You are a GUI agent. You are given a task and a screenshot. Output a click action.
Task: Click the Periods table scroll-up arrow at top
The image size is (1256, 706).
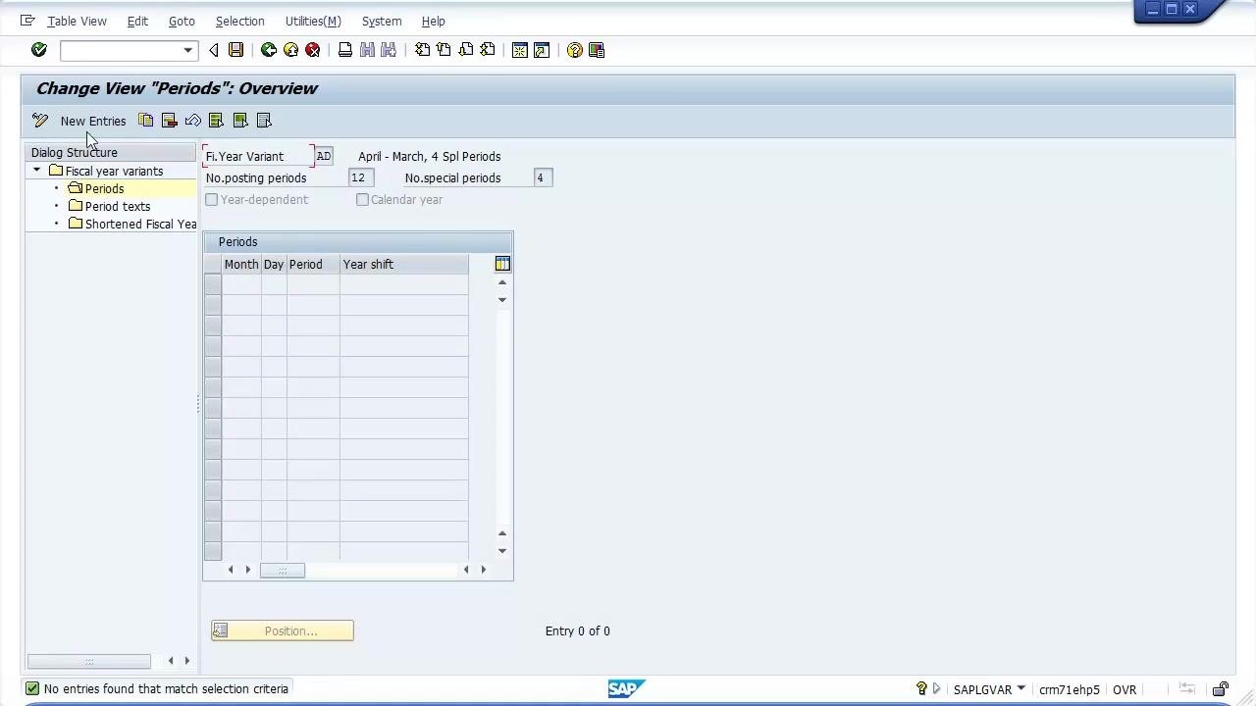click(x=502, y=282)
